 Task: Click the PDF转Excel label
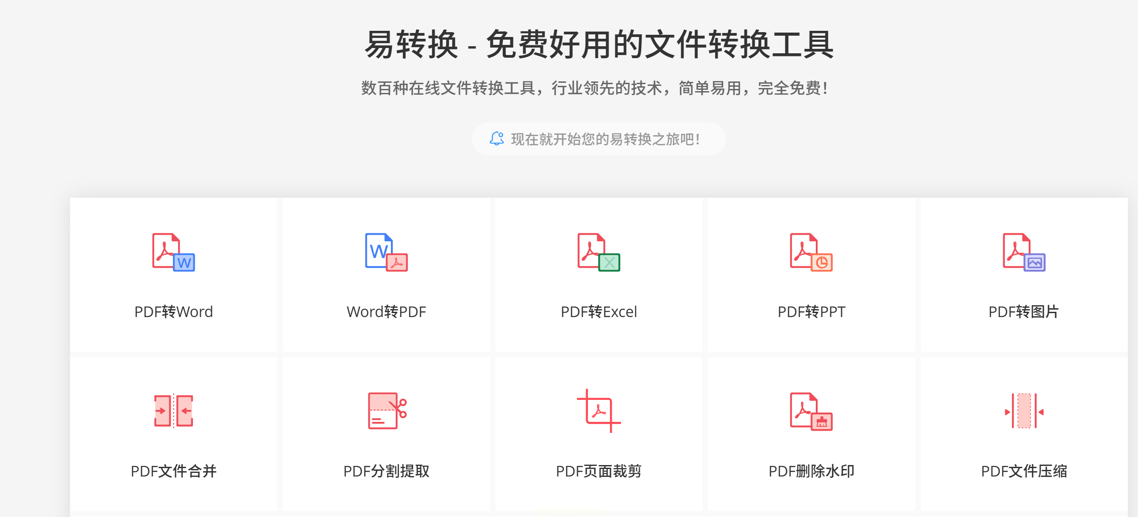599,312
